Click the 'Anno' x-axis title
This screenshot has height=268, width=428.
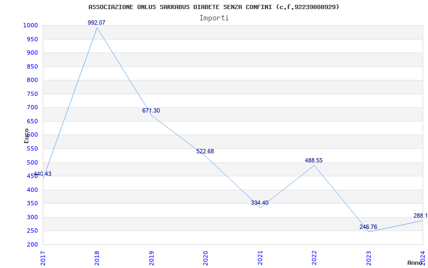(x=415, y=263)
